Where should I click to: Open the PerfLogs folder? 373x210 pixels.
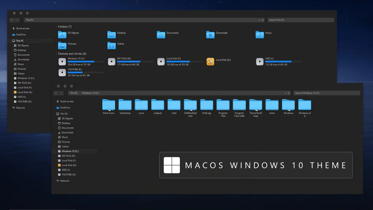pos(207,105)
